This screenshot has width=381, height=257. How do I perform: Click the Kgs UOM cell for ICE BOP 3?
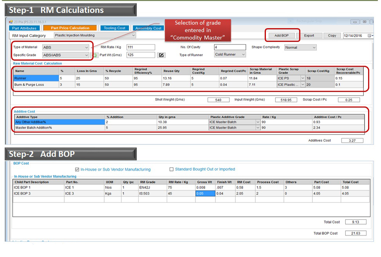(112, 193)
